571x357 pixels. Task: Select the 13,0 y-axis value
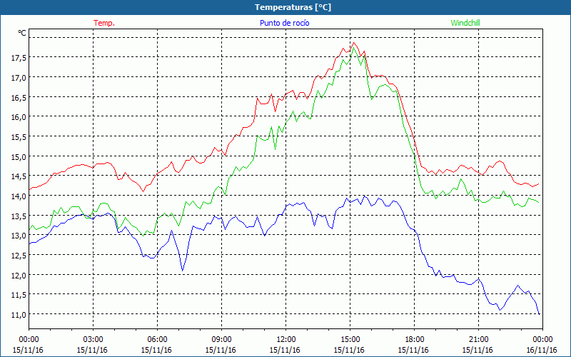[x=18, y=236]
